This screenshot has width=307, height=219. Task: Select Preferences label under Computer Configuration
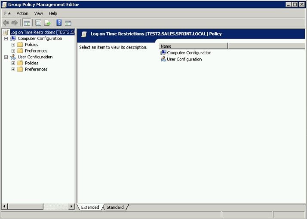coord(36,51)
